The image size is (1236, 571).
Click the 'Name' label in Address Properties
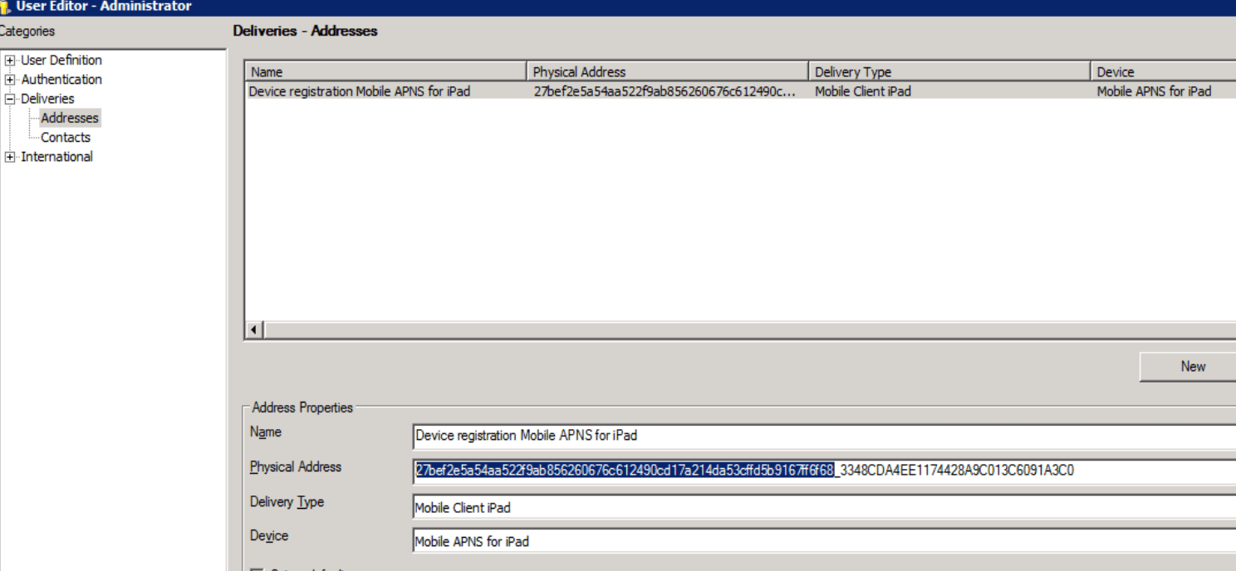[x=266, y=432]
